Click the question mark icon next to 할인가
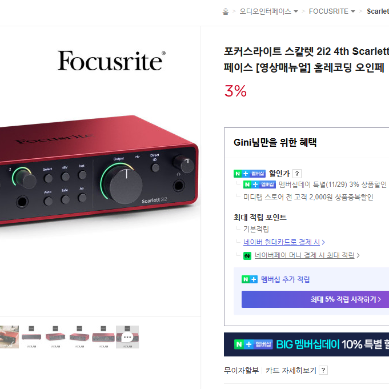 coord(297,174)
